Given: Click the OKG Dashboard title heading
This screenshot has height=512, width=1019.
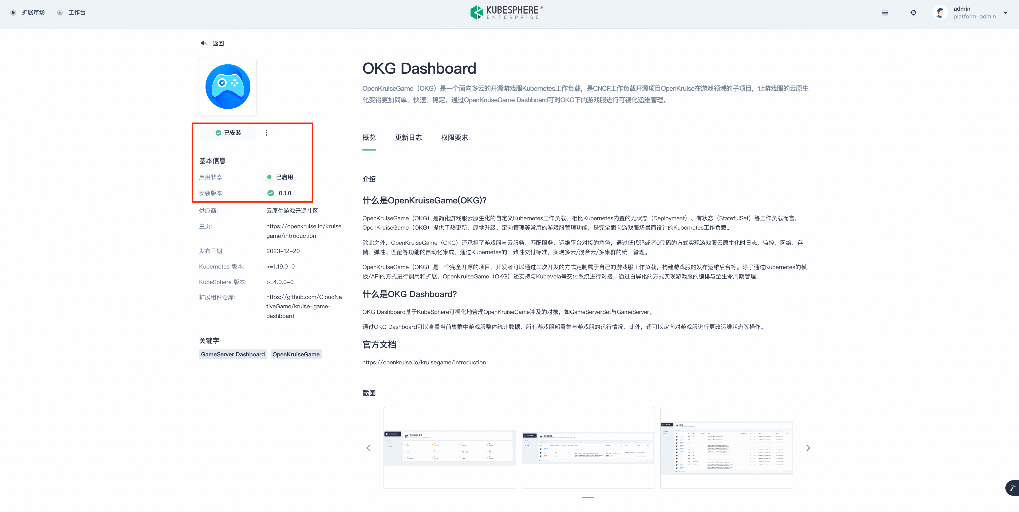Looking at the screenshot, I should coord(419,68).
